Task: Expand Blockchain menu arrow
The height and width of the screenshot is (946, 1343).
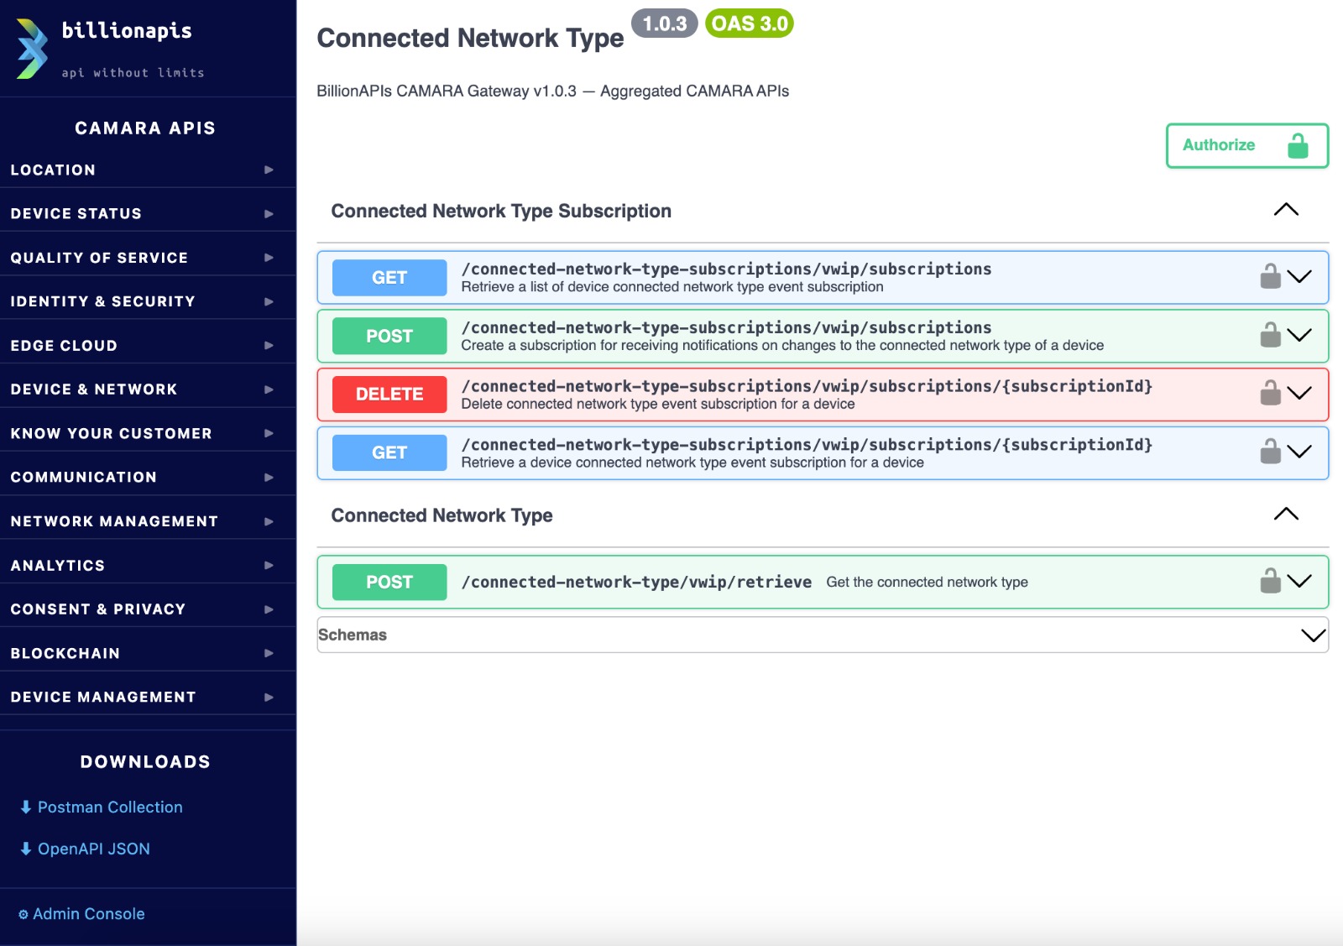Action: tap(269, 653)
